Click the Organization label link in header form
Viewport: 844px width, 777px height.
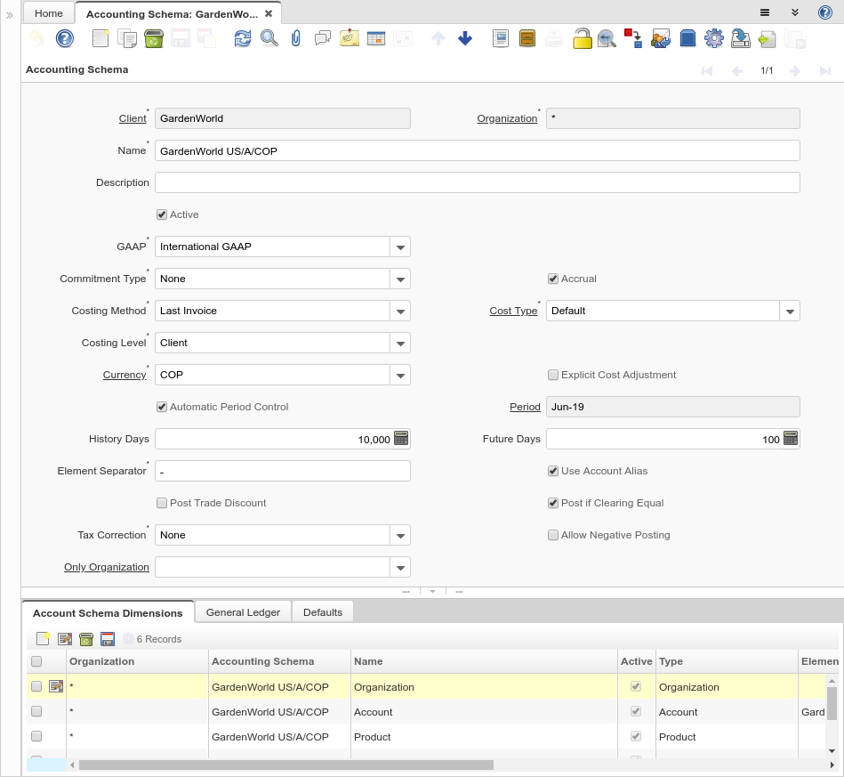[x=507, y=118]
